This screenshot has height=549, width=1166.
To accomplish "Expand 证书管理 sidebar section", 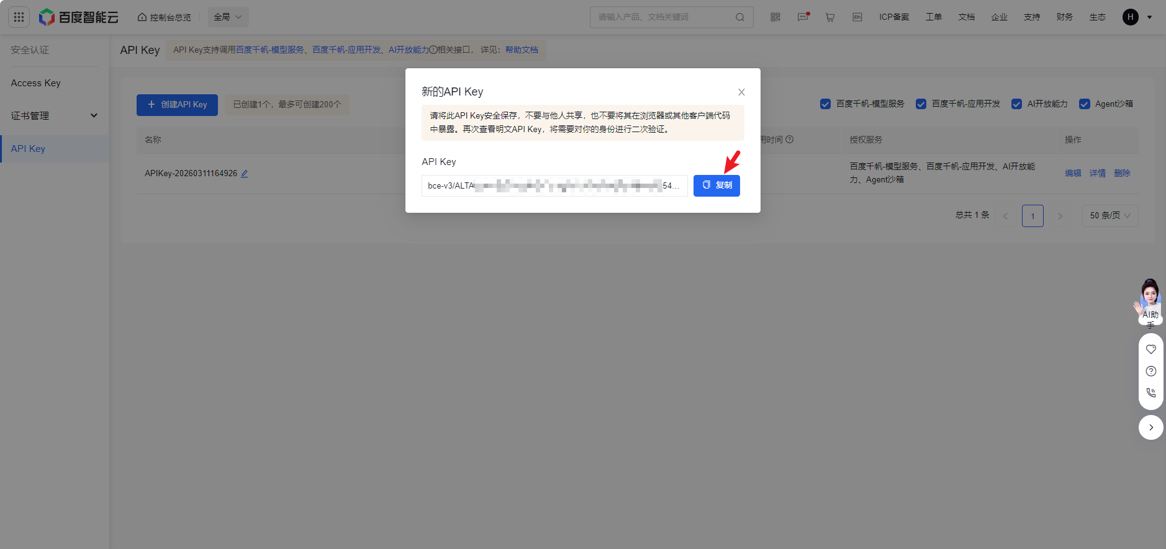I will click(55, 115).
